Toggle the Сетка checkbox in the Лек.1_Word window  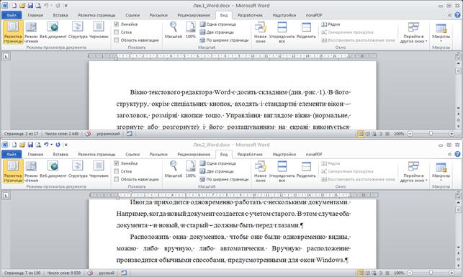click(x=117, y=32)
